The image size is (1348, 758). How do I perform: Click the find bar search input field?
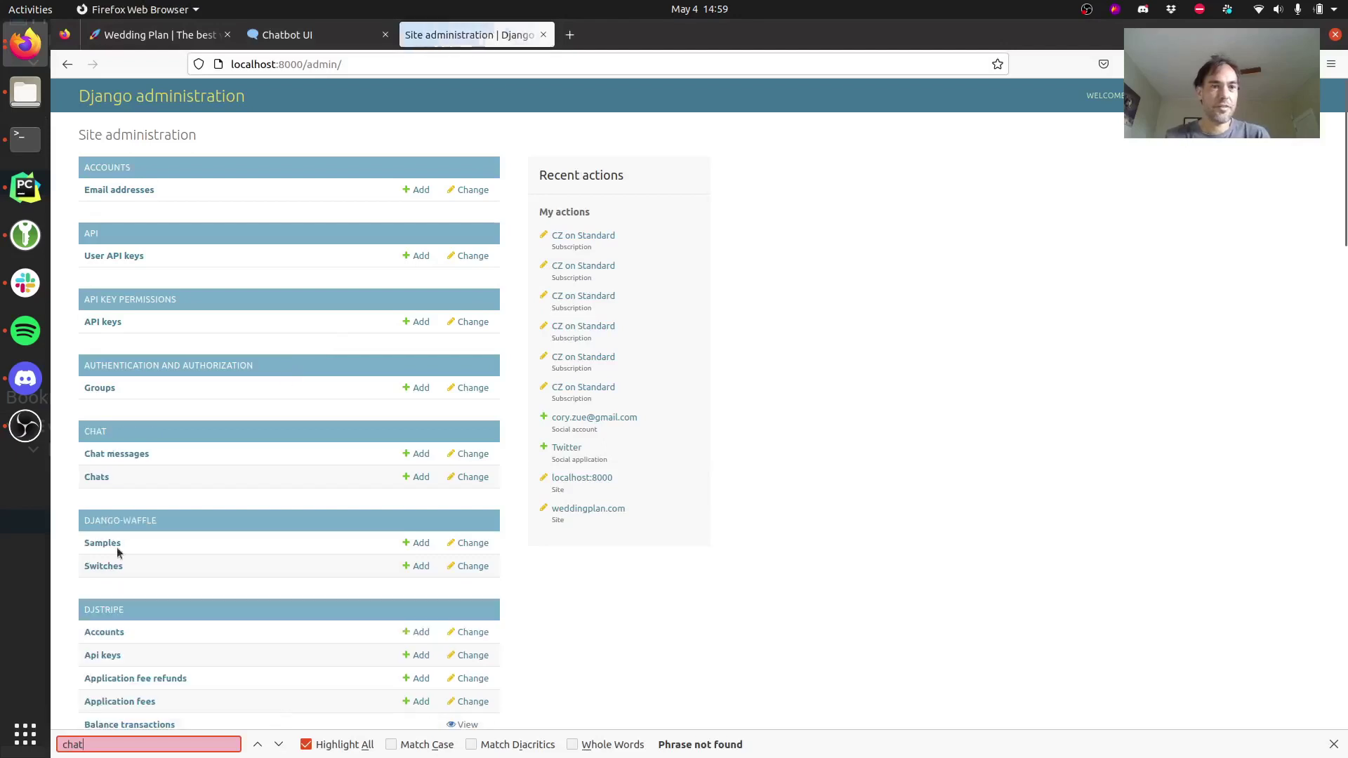coord(149,744)
